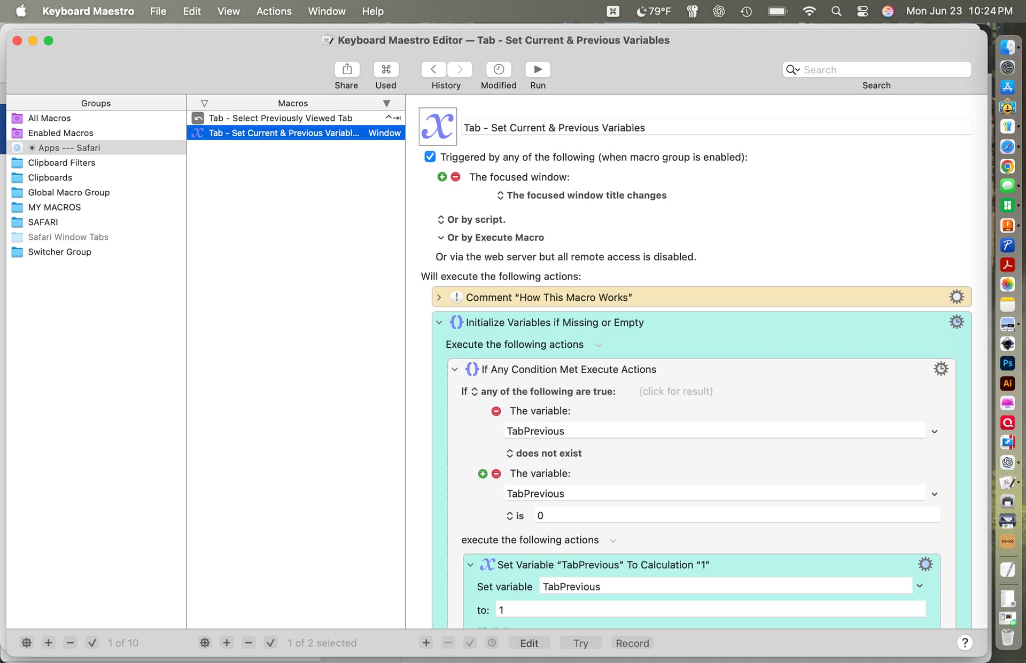Open the help question mark button
This screenshot has width=1026, height=663.
(965, 643)
